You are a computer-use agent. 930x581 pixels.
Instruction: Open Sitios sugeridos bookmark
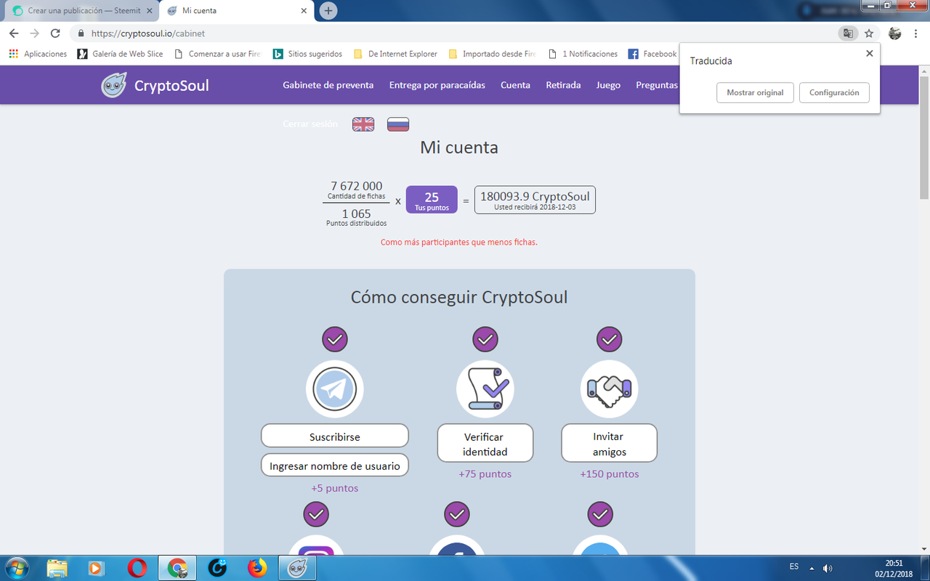point(307,54)
